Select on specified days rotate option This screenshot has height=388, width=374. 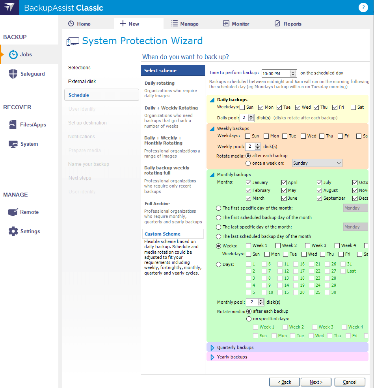pyautogui.click(x=249, y=319)
